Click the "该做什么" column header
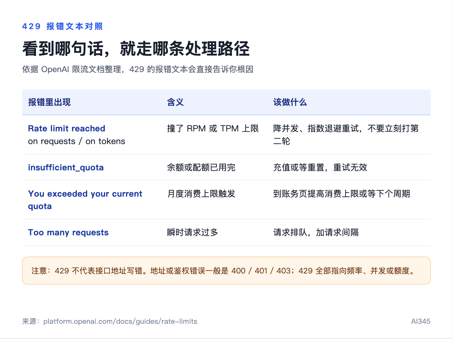The height and width of the screenshot is (339, 453). [x=290, y=102]
